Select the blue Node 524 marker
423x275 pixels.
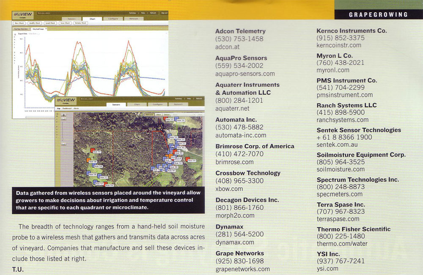coord(176,119)
